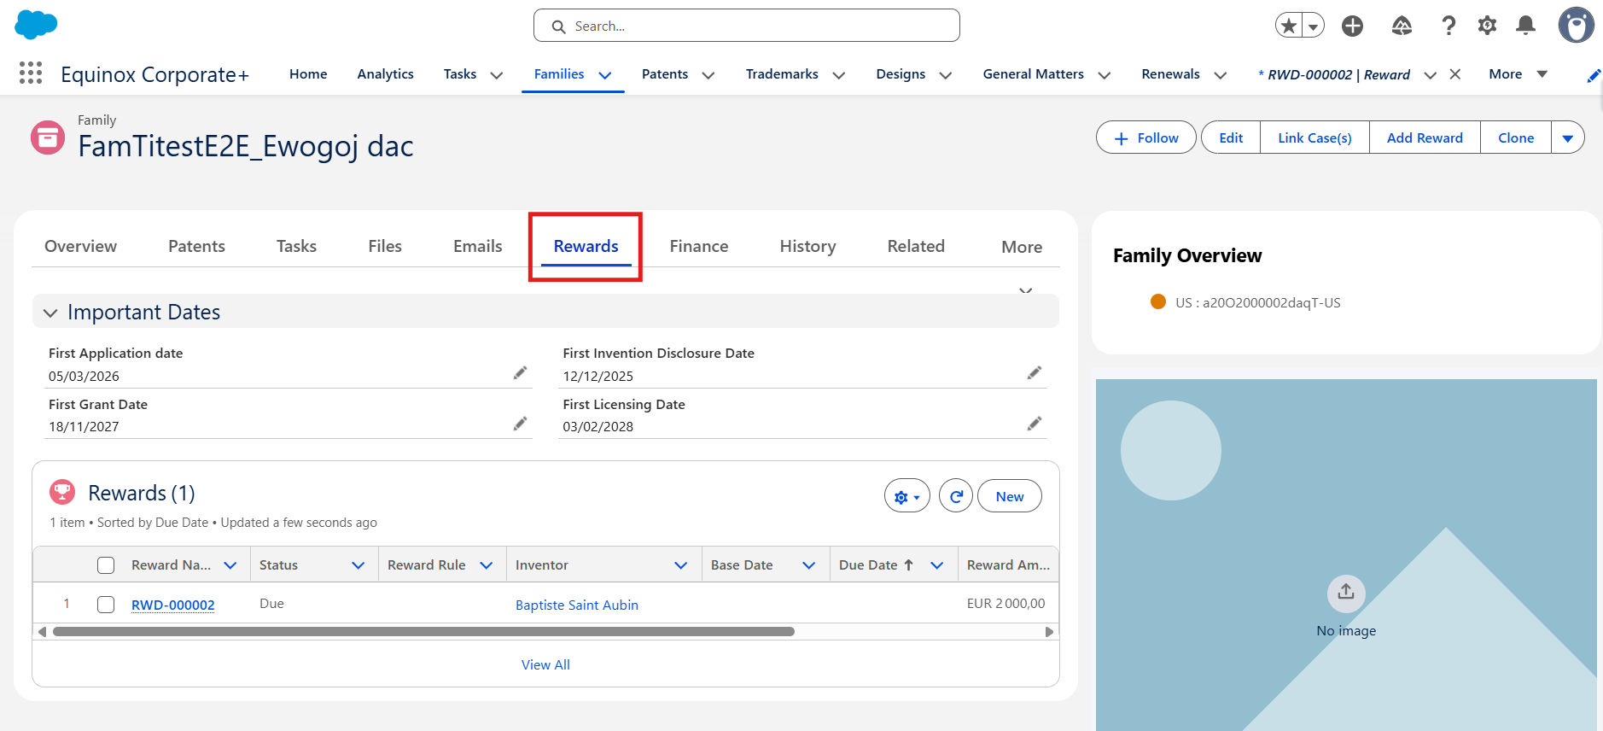Expand the Tasks navigation dropdown

pyautogui.click(x=497, y=75)
